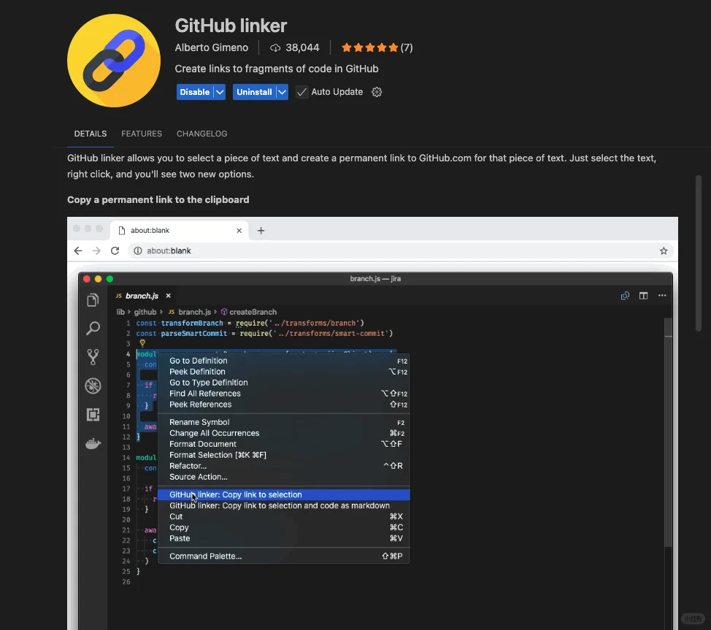711x630 pixels.
Task: Select the Search icon in the sidebar
Action: [x=93, y=329]
